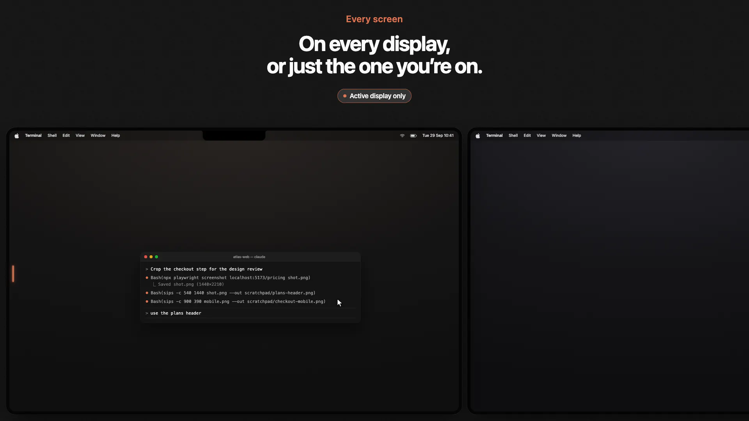
Task: Open Edit menu on right display
Action: point(527,136)
